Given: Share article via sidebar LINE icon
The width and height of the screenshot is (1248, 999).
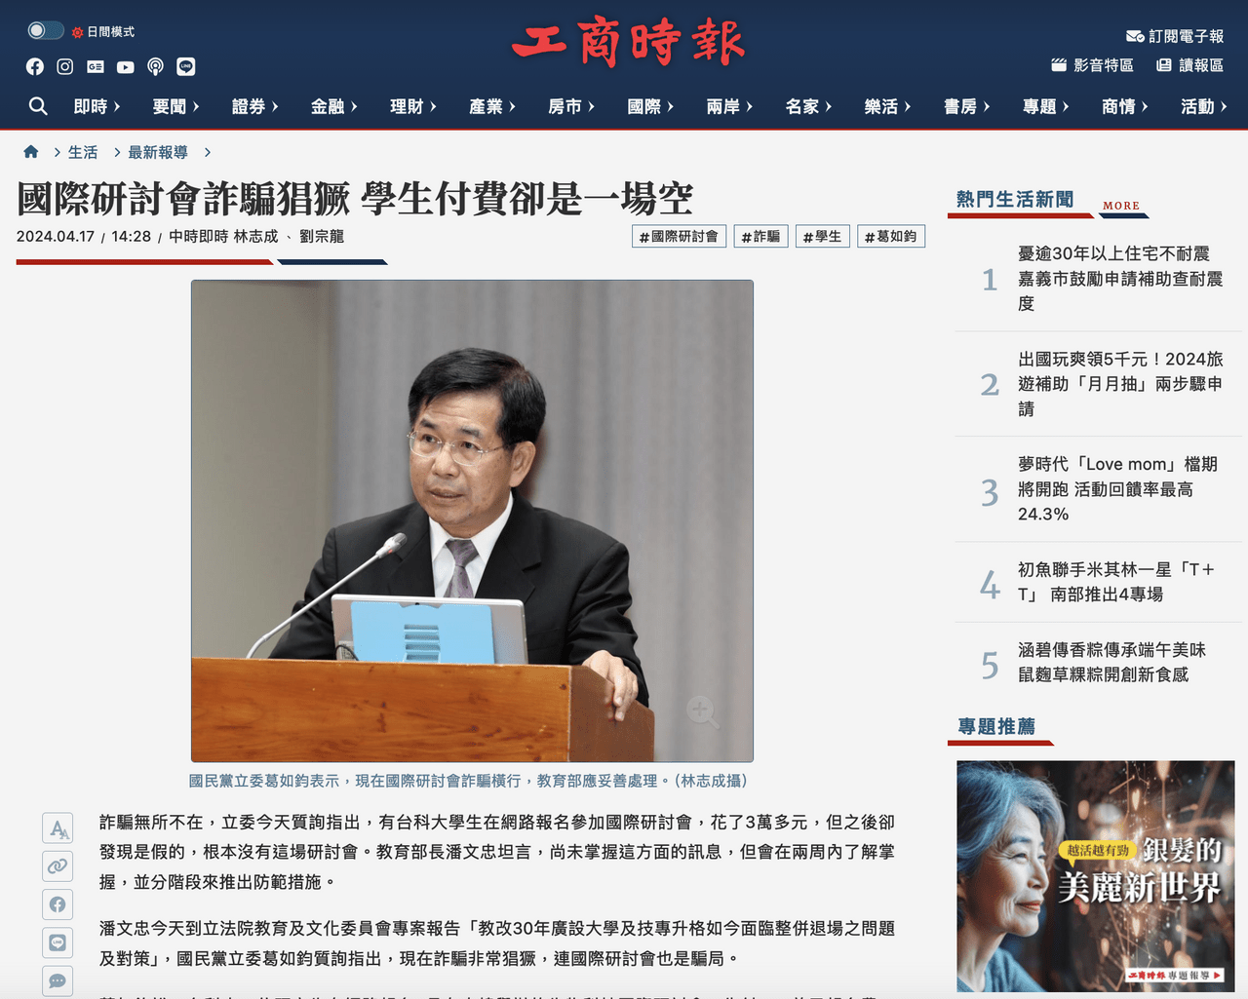Looking at the screenshot, I should coord(58,942).
